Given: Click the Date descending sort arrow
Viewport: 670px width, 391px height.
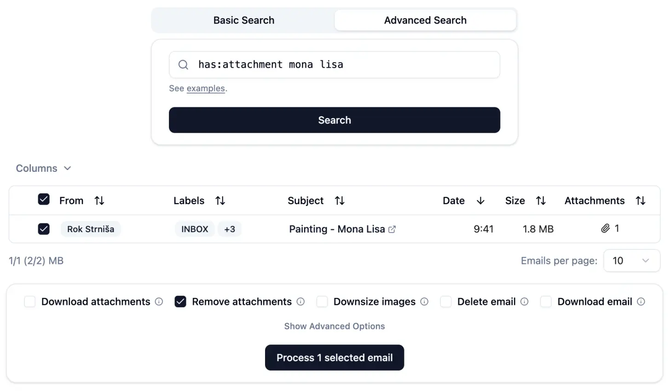Looking at the screenshot, I should click(480, 200).
